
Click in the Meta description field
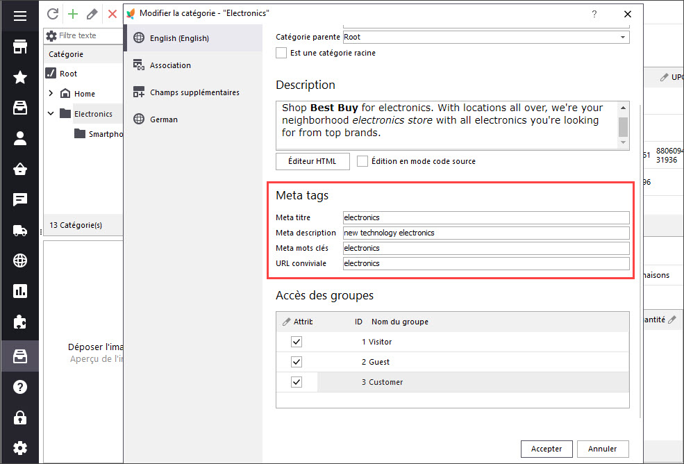pyautogui.click(x=486, y=233)
